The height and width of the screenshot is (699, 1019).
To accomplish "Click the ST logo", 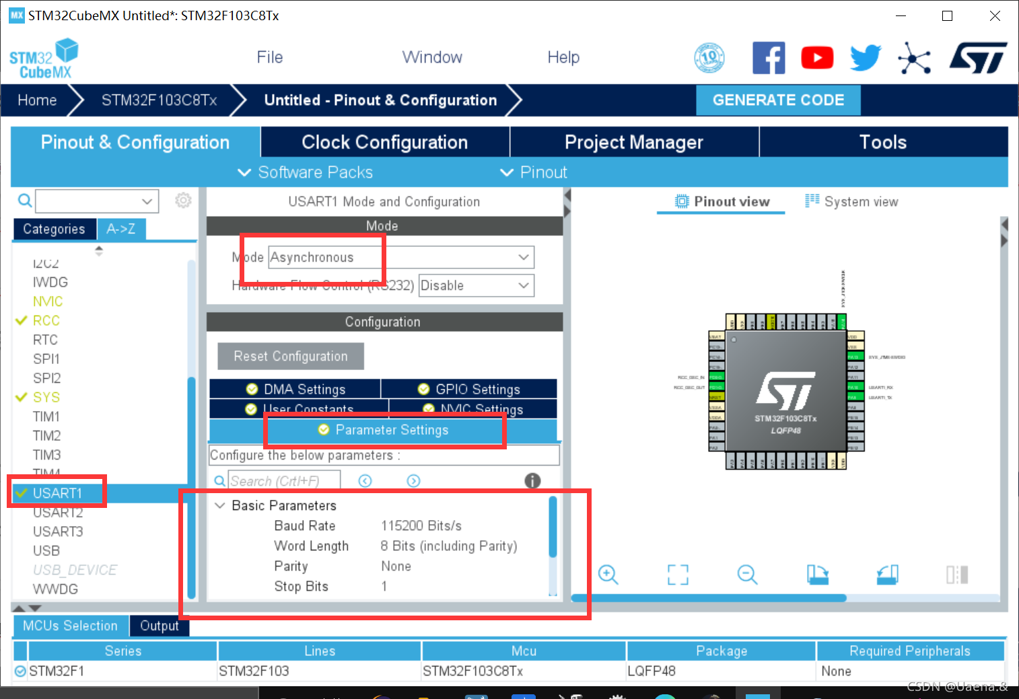I will tap(978, 58).
